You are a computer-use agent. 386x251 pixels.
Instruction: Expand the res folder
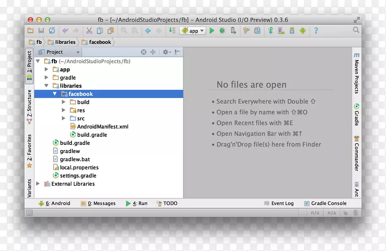point(63,110)
